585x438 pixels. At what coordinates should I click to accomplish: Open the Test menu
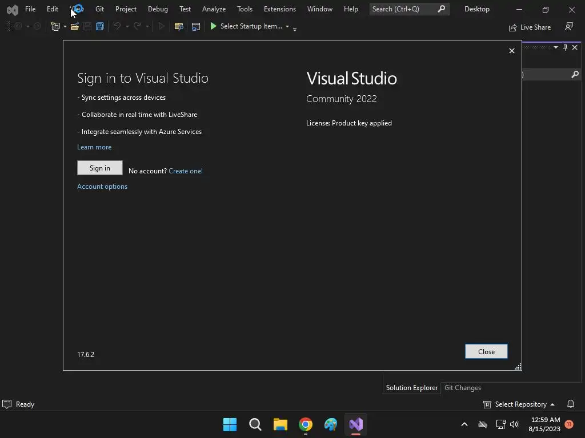tap(185, 9)
